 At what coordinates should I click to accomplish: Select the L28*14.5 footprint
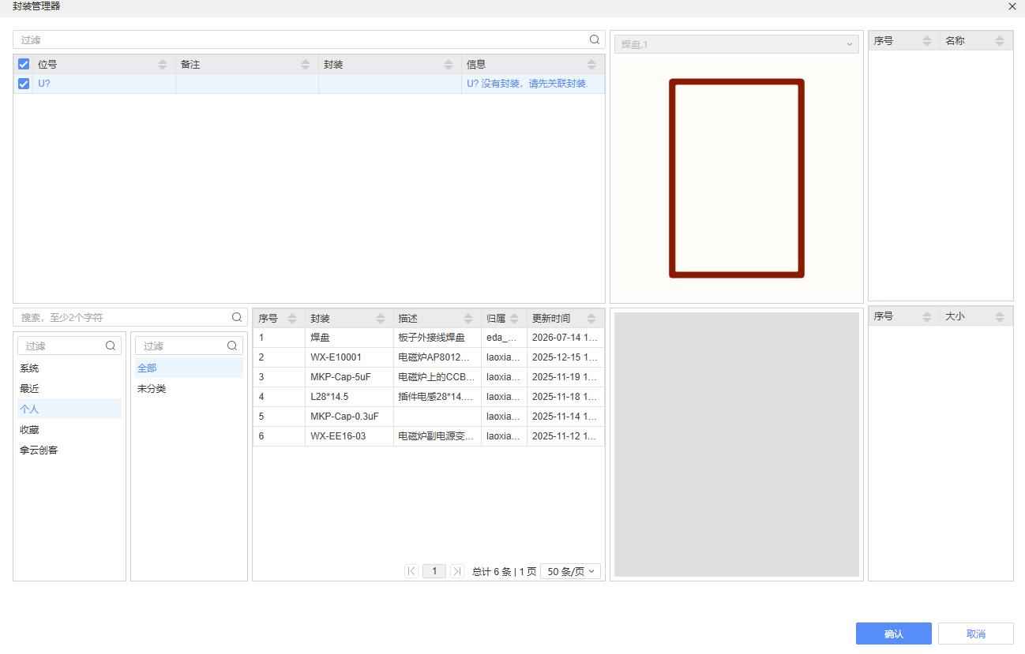click(429, 397)
